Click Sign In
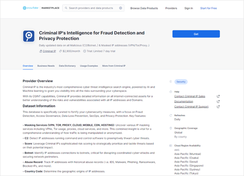 click(x=189, y=8)
